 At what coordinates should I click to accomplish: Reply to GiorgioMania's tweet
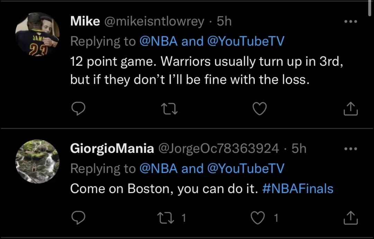(x=78, y=218)
